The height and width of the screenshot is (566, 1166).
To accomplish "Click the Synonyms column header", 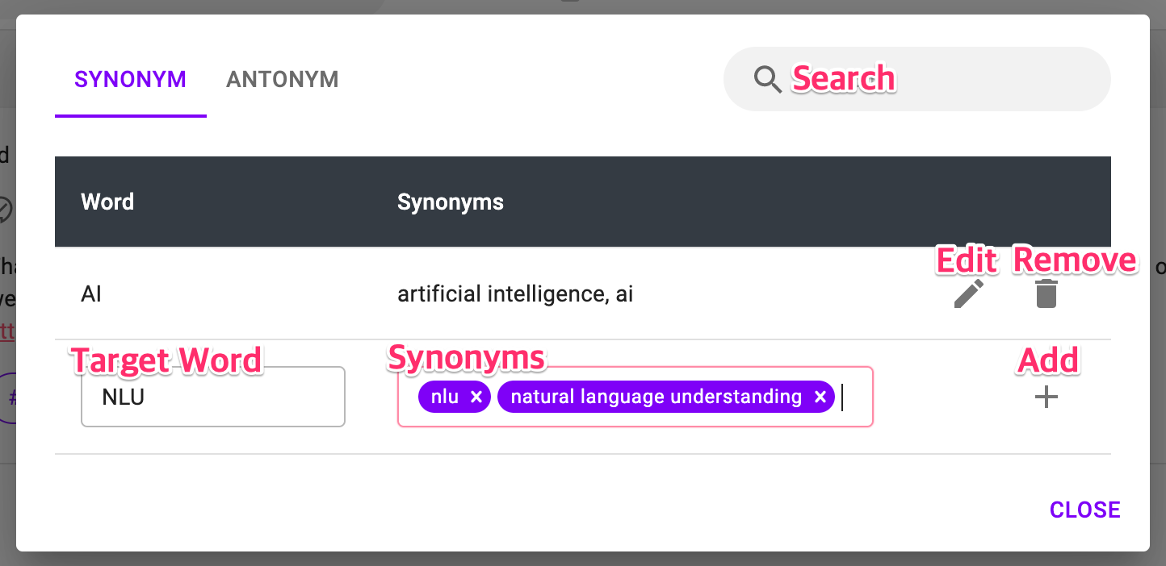I will coord(451,202).
